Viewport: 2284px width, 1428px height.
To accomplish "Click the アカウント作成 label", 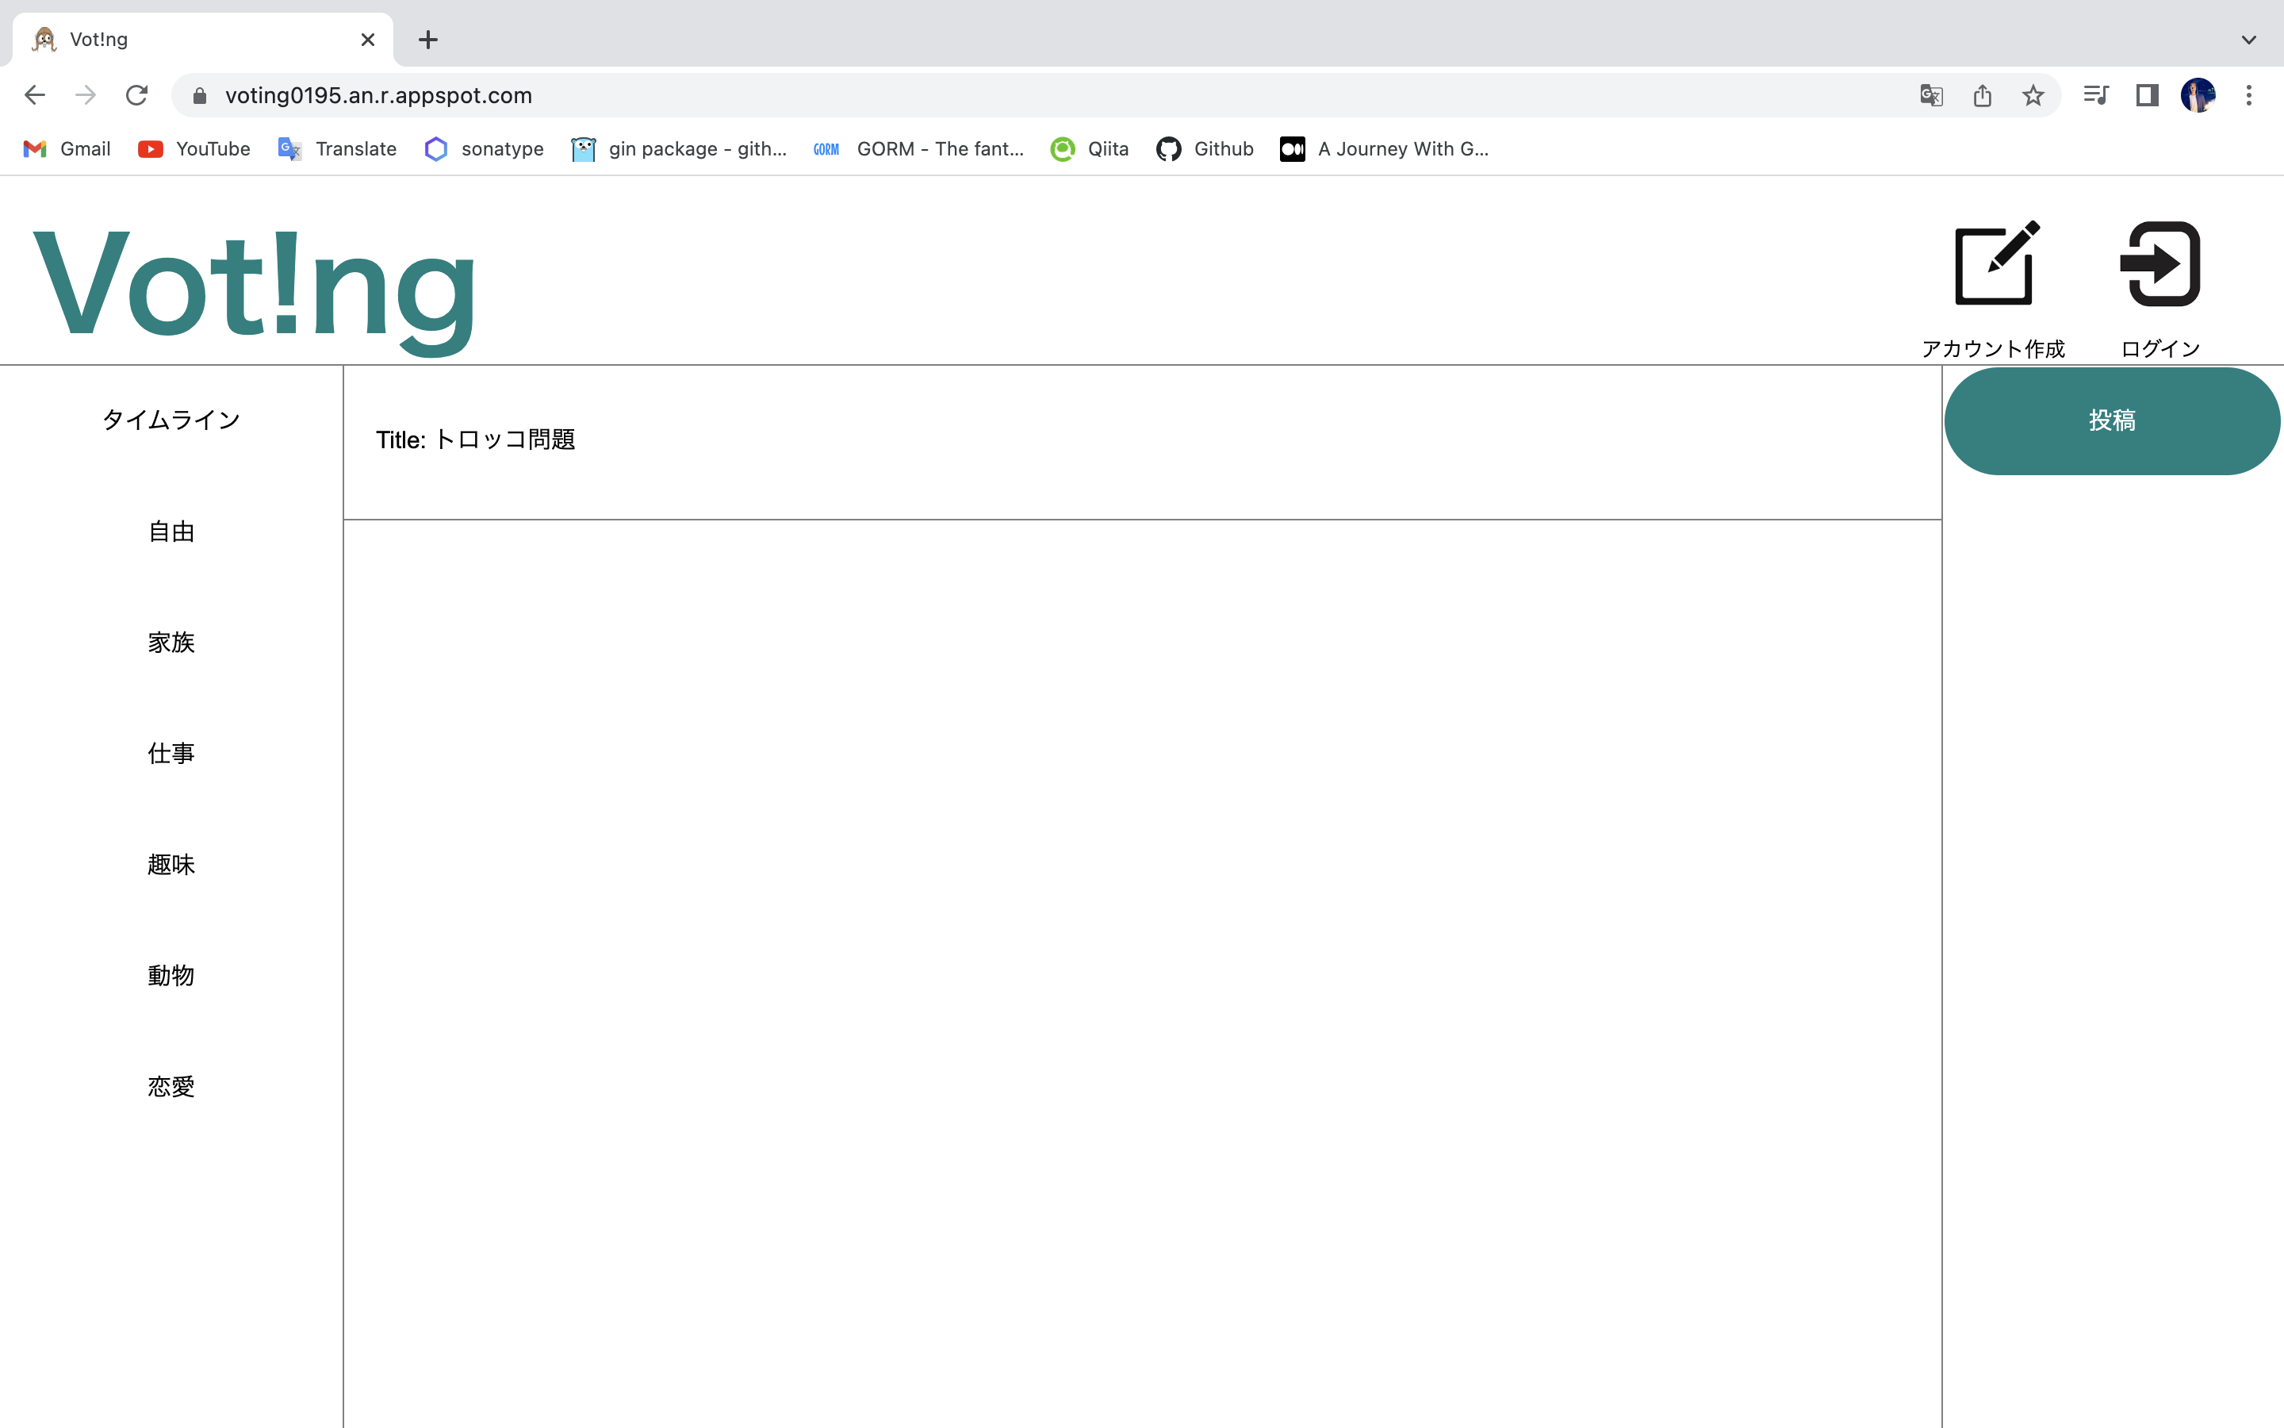I will (x=1993, y=348).
